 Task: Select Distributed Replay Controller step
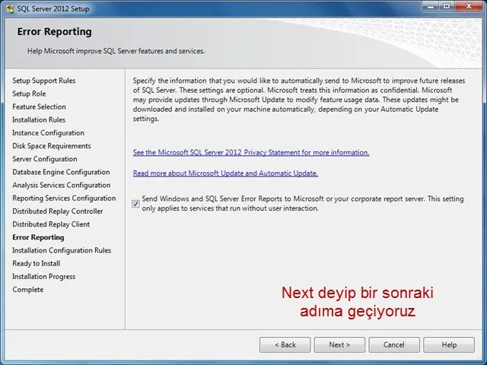[x=58, y=211]
